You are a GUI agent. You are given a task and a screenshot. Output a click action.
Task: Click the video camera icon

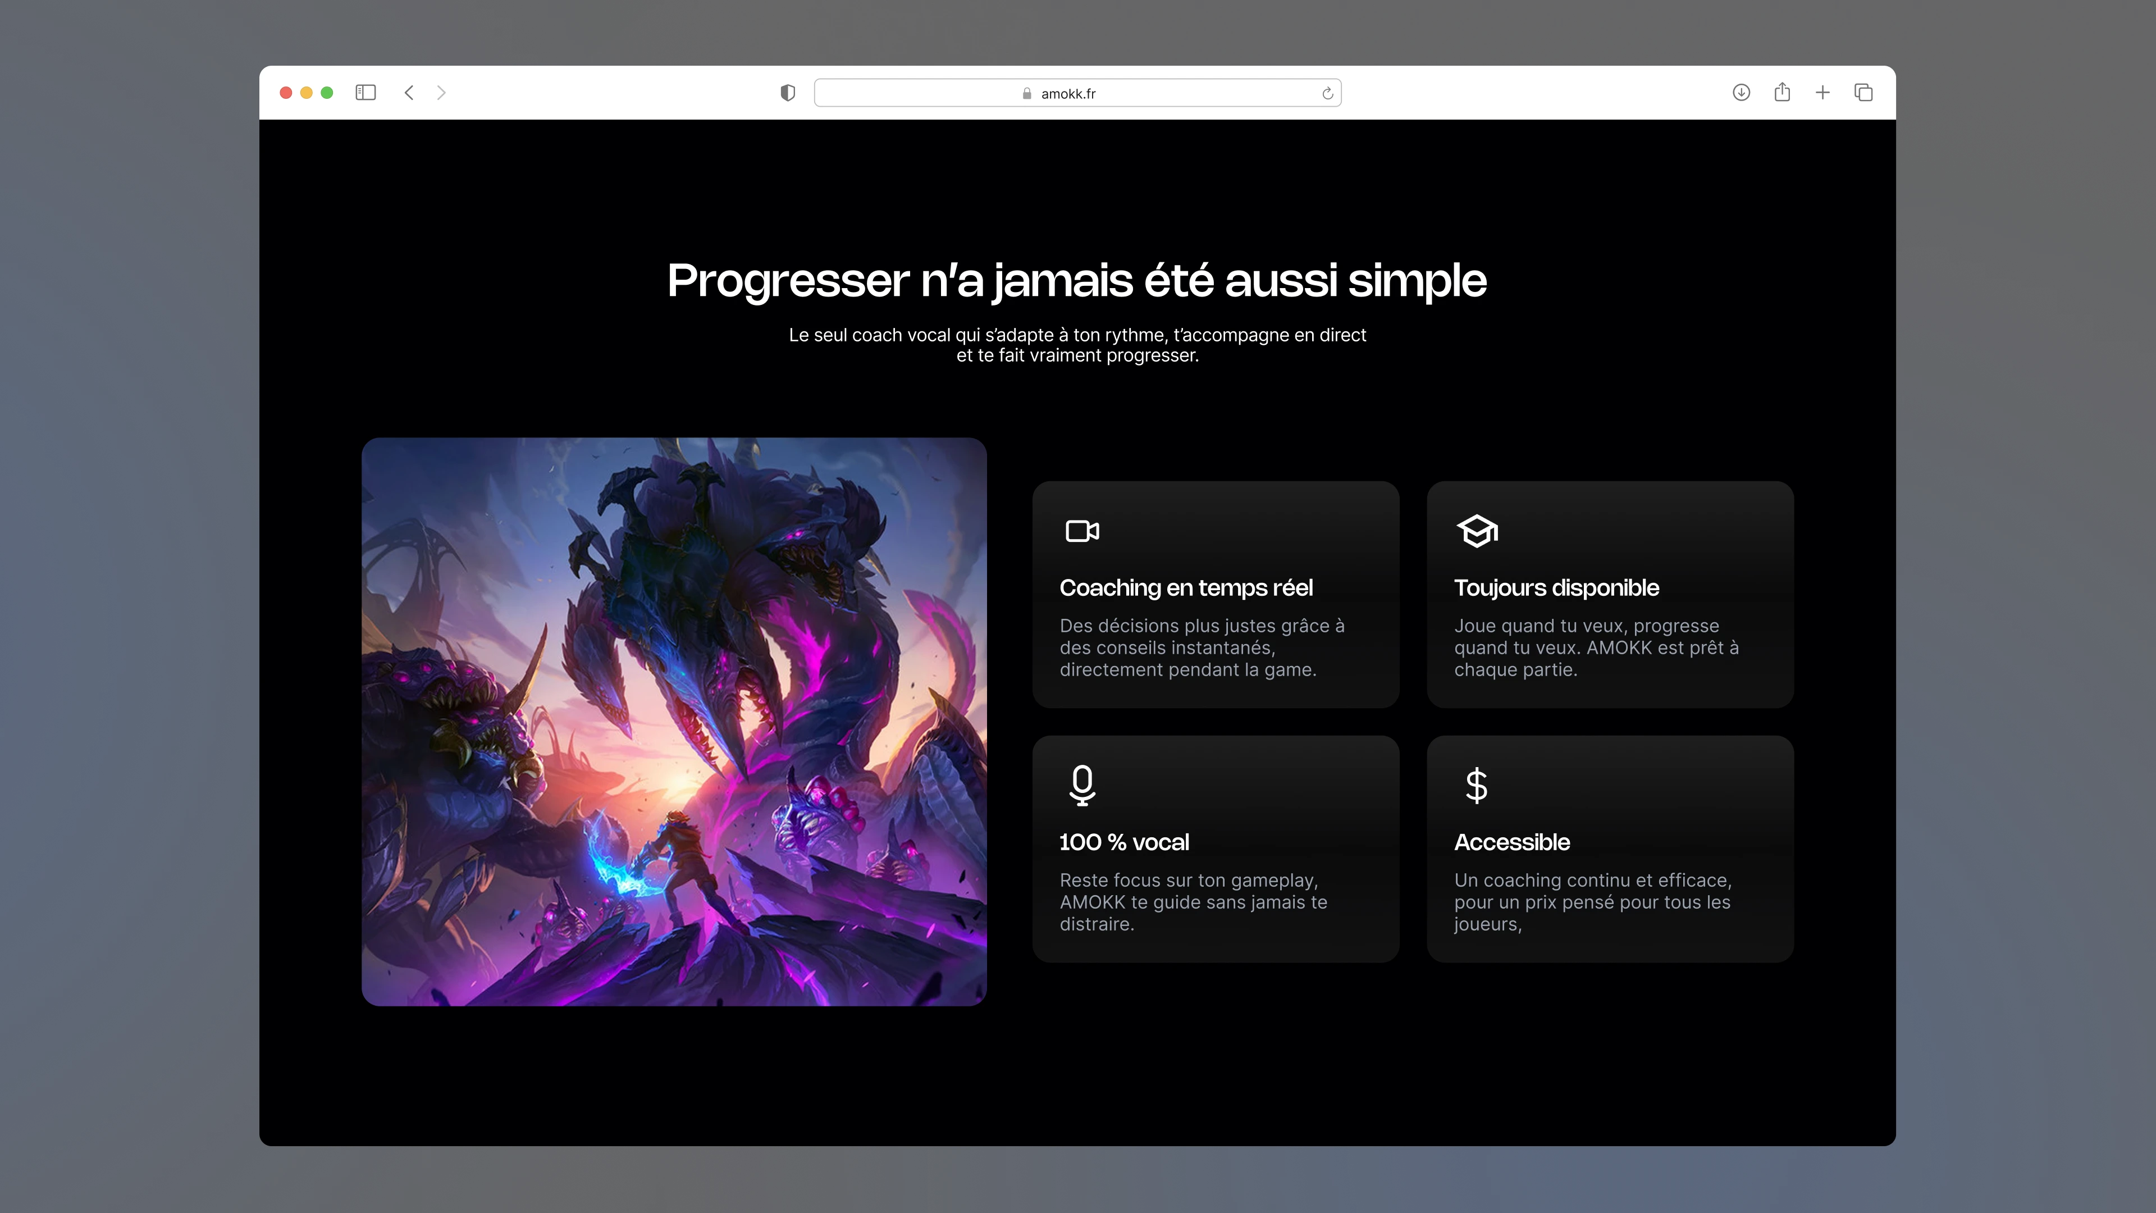[1082, 531]
